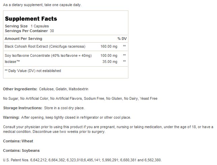Screen dimensions: 217x165
Task: Click the Serving Size label
Action: [16, 26]
